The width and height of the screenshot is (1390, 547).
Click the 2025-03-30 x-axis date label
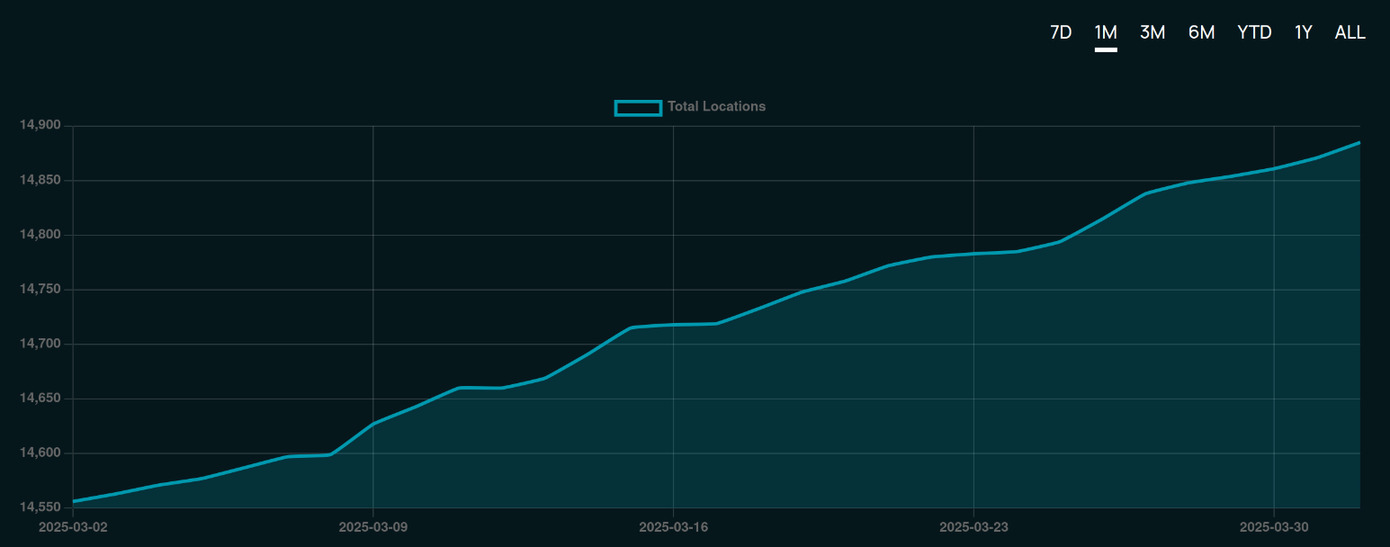coord(1274,526)
